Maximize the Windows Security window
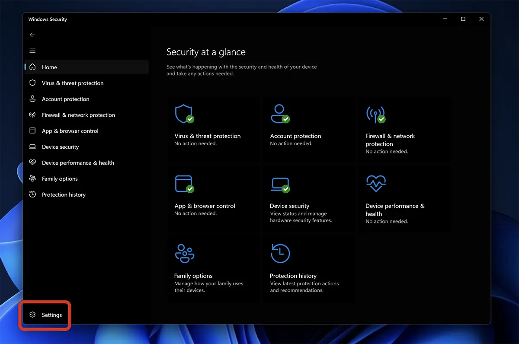This screenshot has height=344, width=519. (463, 19)
